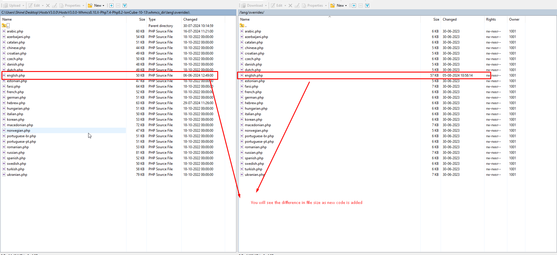
Task: Click the Rename icon in remote toolbar
Action: click(x=297, y=6)
